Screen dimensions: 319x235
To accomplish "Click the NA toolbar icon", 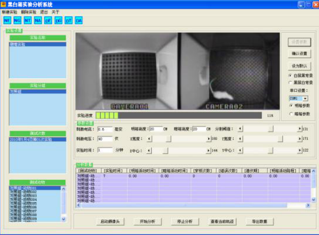I will [x=38, y=21].
